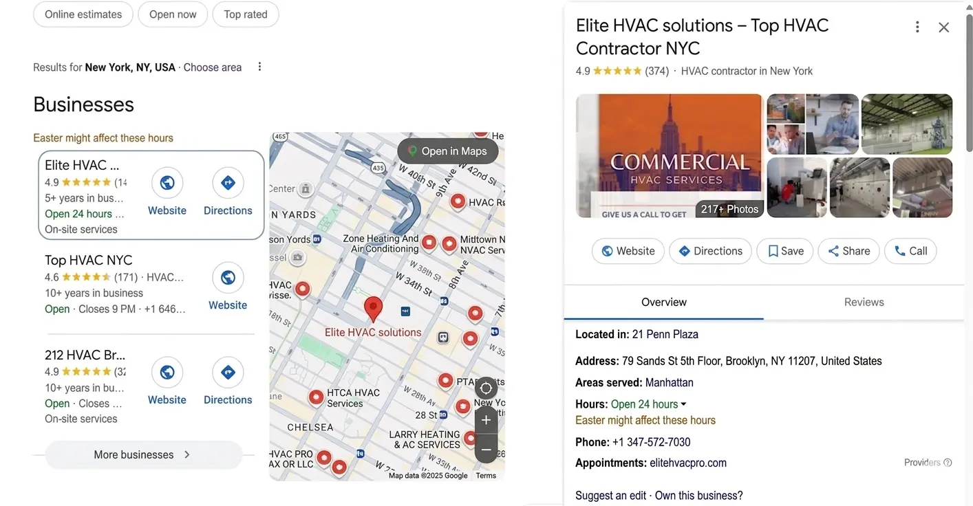Zoom out on the map with the minus icon
973x506 pixels.
pos(486,448)
